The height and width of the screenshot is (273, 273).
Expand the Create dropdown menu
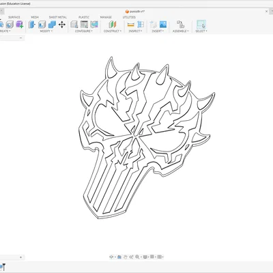click(x=5, y=31)
